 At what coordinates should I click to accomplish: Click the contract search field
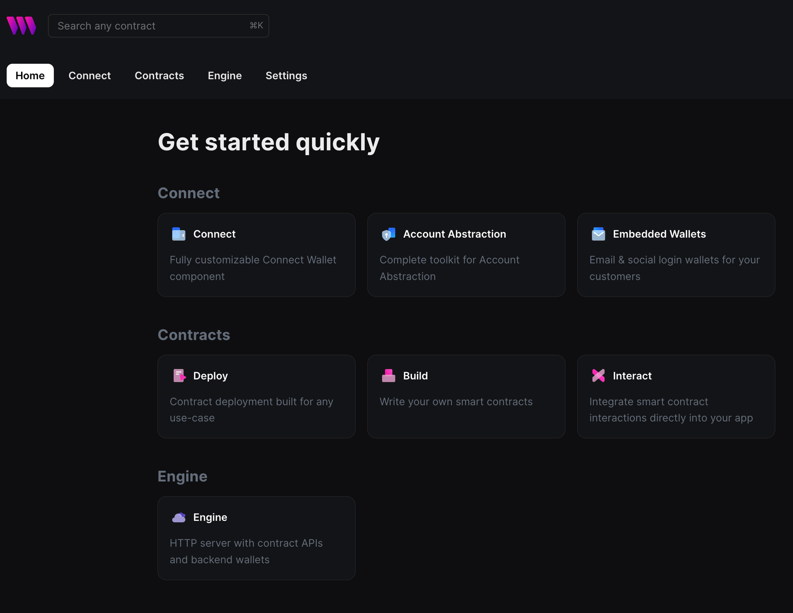(x=158, y=25)
